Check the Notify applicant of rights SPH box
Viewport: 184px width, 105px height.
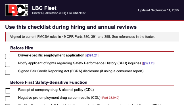[x=8, y=64]
